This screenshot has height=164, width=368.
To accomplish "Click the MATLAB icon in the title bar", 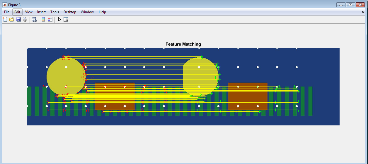I will 5,5.
